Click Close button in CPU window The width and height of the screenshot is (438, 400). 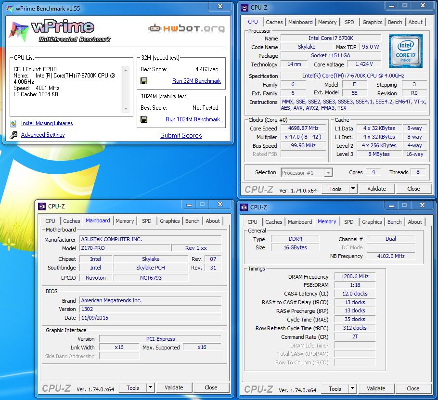[x=413, y=189]
